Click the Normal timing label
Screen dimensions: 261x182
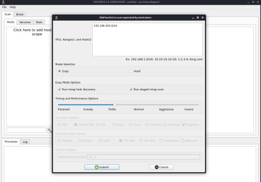pos(139,110)
